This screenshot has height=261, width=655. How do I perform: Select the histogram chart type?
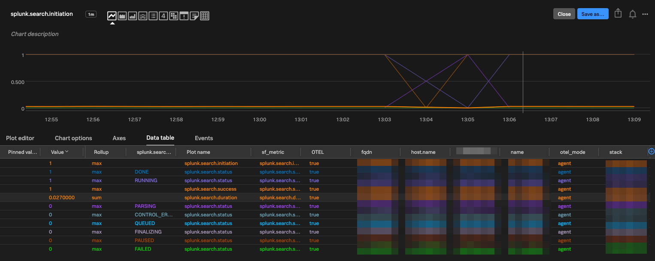pyautogui.click(x=143, y=16)
